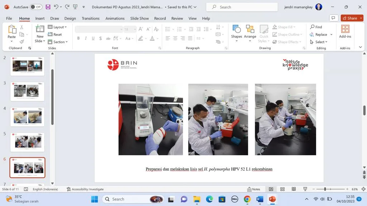Switch to the Design tab
The image size is (367, 206).
tap(70, 18)
